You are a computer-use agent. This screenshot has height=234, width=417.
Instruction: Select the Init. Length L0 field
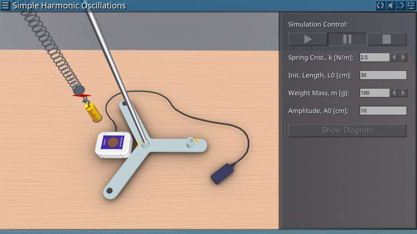tap(383, 75)
